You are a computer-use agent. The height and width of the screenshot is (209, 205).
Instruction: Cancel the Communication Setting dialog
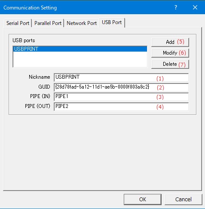[184, 200]
